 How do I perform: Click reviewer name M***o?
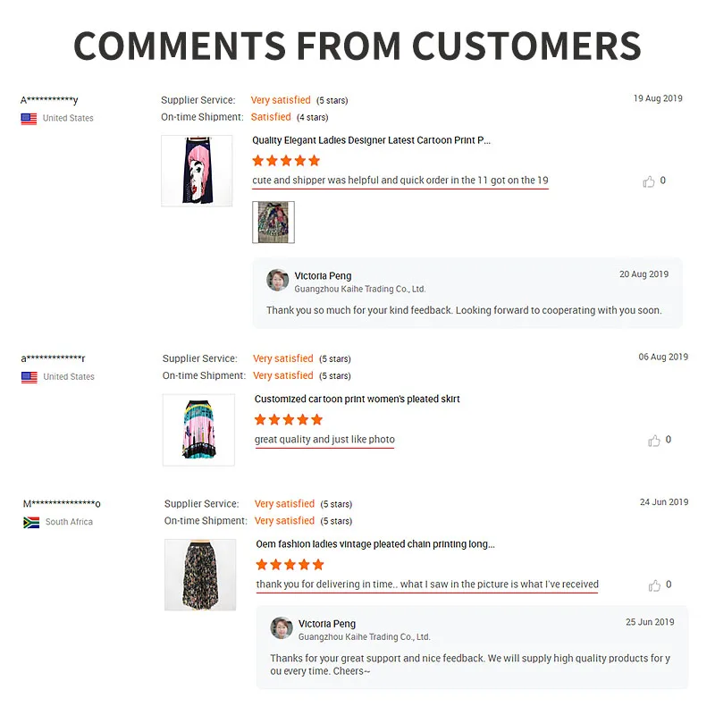[62, 504]
